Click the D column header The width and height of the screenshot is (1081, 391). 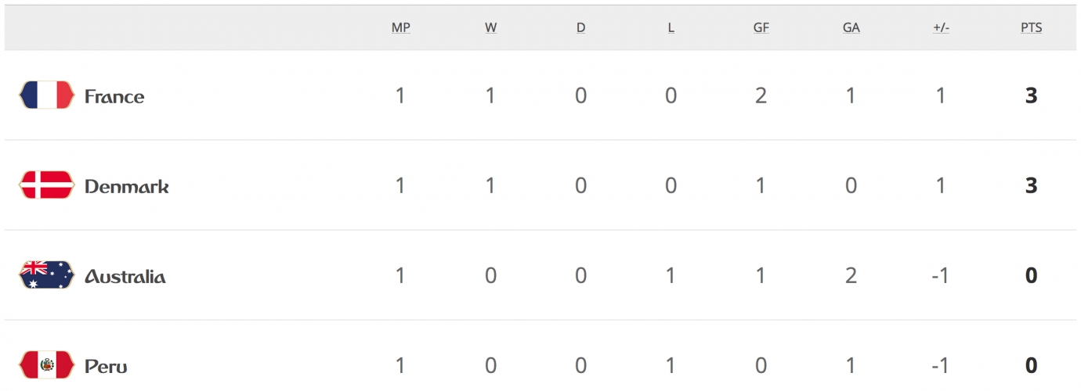[x=580, y=27]
